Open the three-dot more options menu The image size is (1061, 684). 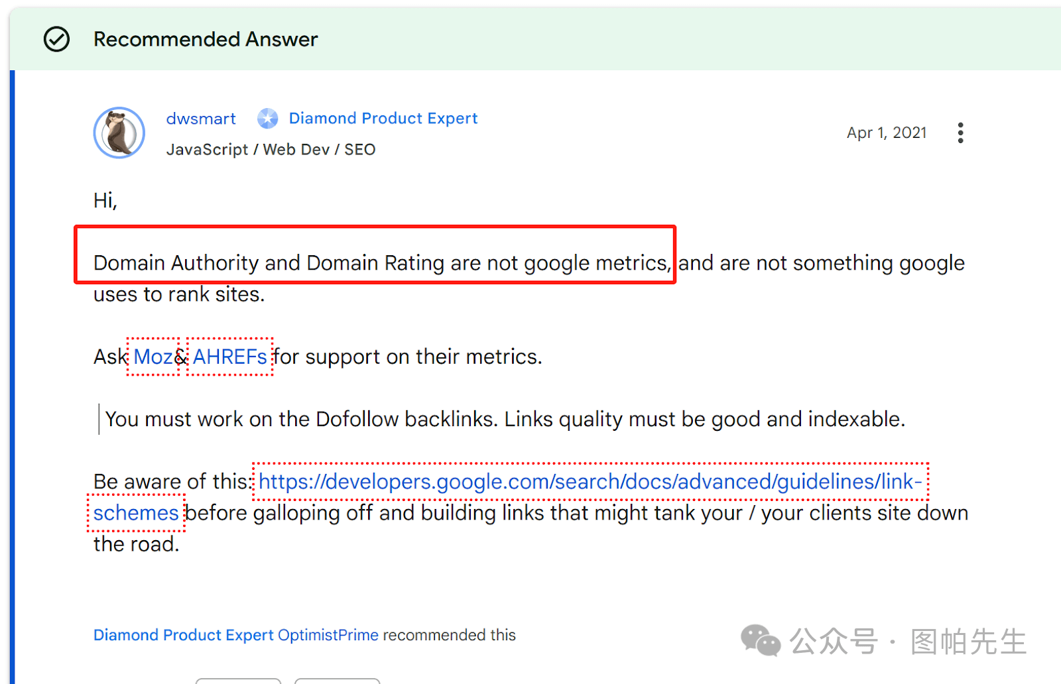(x=960, y=133)
